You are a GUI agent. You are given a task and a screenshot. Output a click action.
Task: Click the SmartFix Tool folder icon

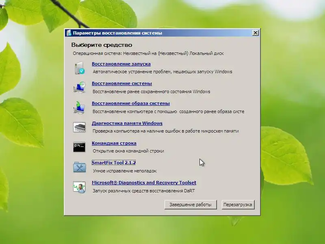79,167
